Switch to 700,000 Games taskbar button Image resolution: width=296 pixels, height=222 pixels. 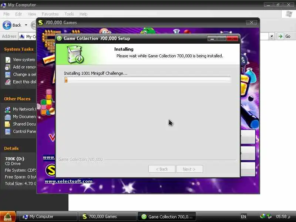(108, 216)
